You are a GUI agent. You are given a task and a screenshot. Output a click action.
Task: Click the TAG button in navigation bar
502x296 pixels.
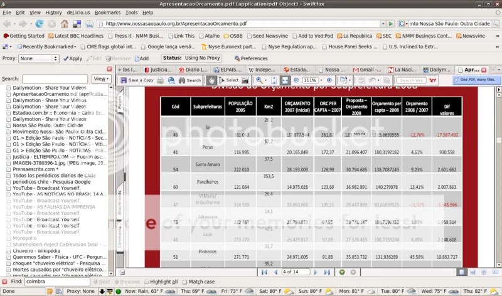click(x=89, y=24)
